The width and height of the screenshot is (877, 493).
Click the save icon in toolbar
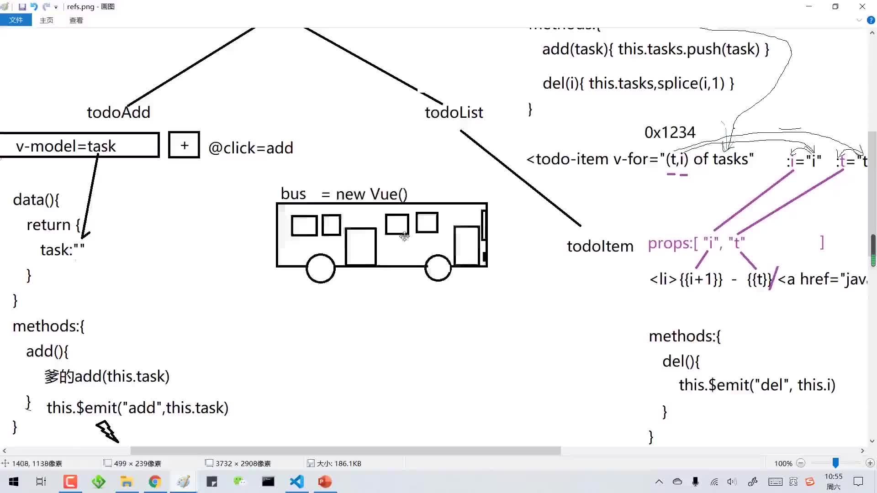[x=21, y=7]
